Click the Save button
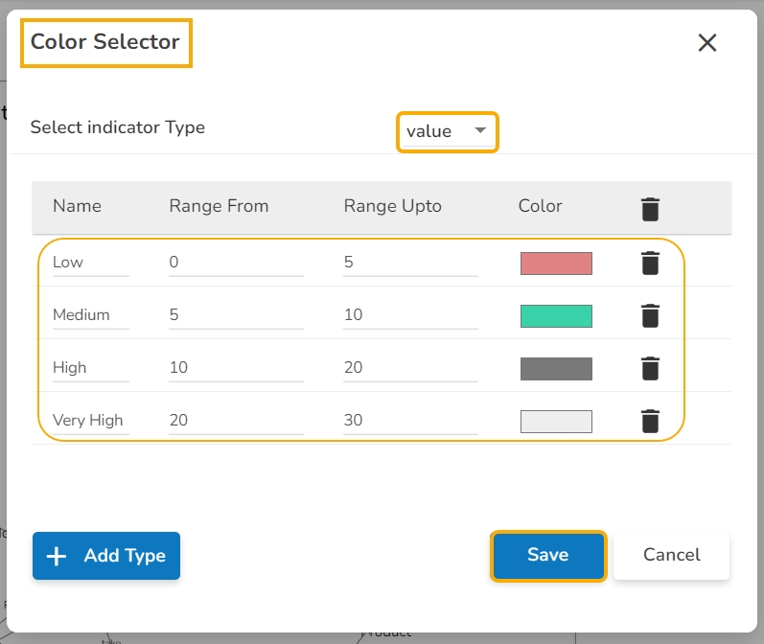Screen dimensions: 764x644 [x=548, y=556]
